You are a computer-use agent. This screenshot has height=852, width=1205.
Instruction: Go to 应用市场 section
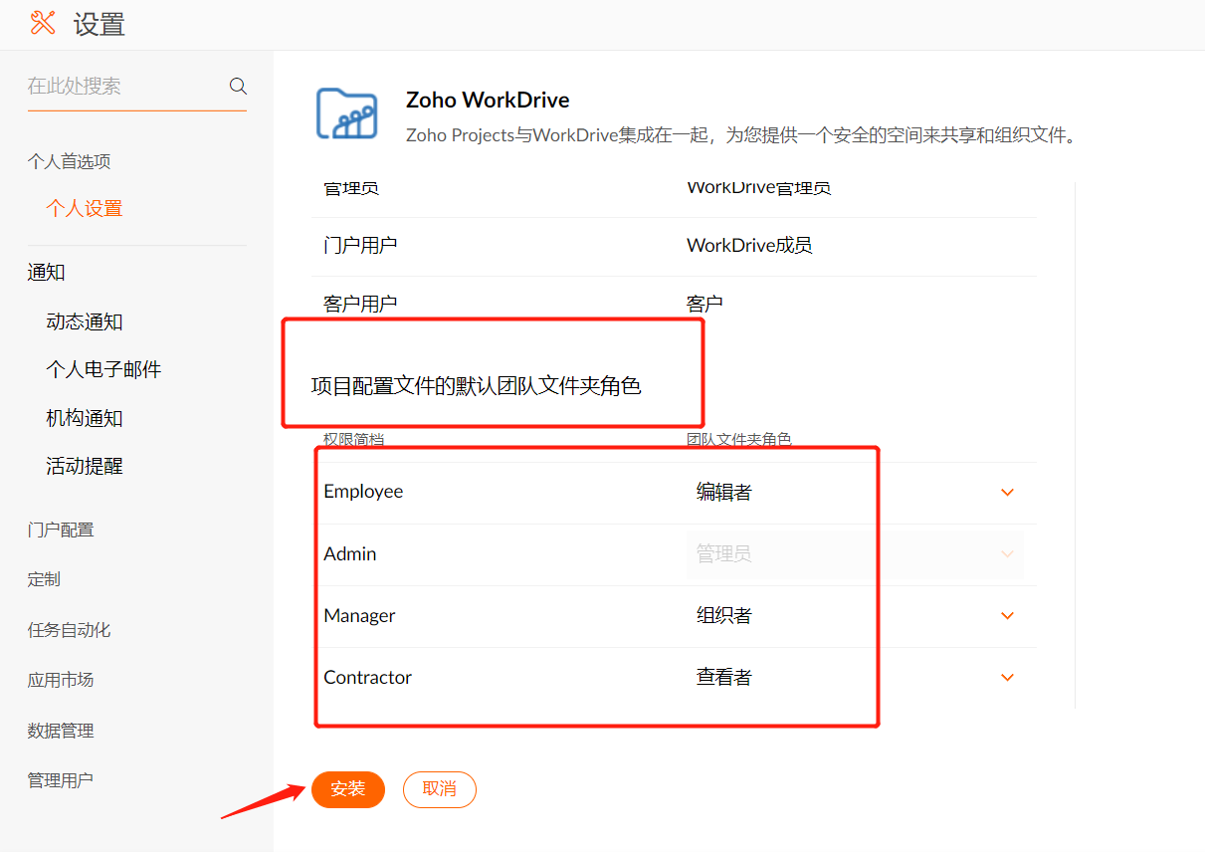point(61,680)
